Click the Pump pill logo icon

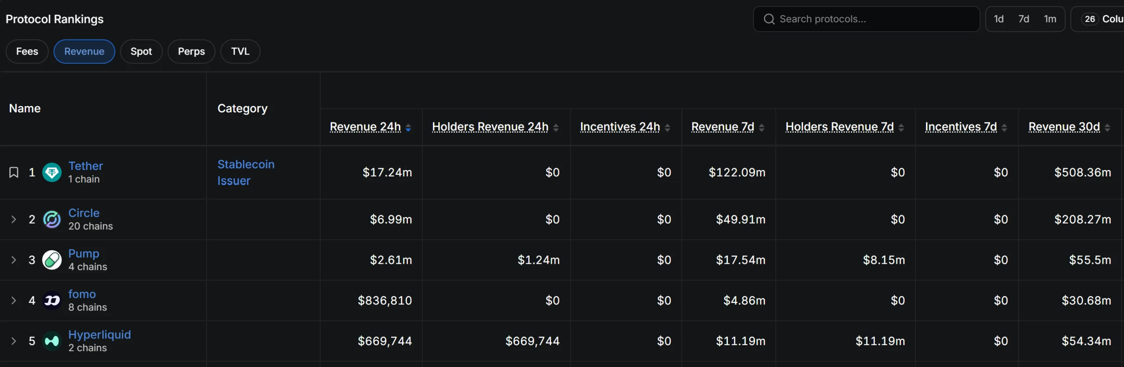52,260
